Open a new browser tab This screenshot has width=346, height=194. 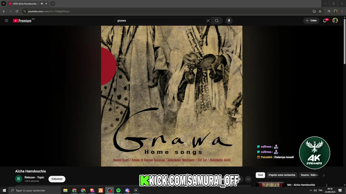click(53, 4)
